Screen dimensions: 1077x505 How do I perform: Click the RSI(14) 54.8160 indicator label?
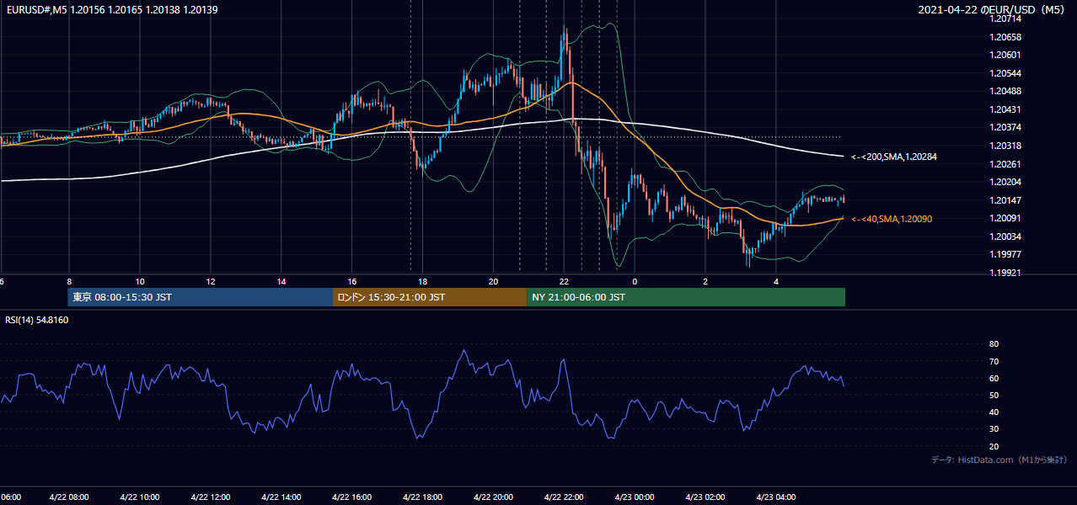pyautogui.click(x=37, y=320)
